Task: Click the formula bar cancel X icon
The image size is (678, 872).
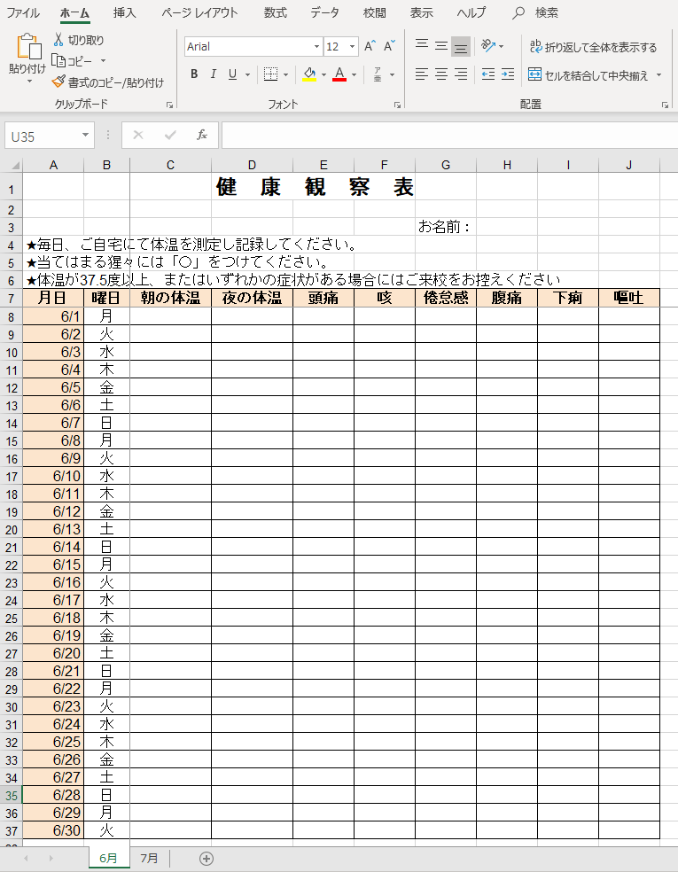Action: coord(138,135)
